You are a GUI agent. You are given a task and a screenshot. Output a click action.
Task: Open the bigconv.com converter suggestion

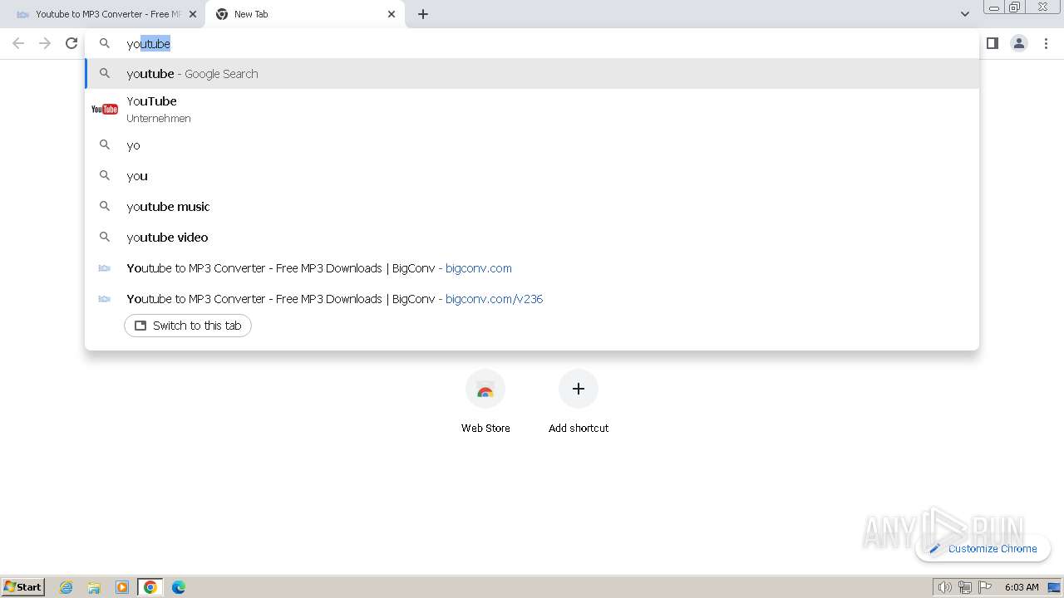(x=532, y=268)
